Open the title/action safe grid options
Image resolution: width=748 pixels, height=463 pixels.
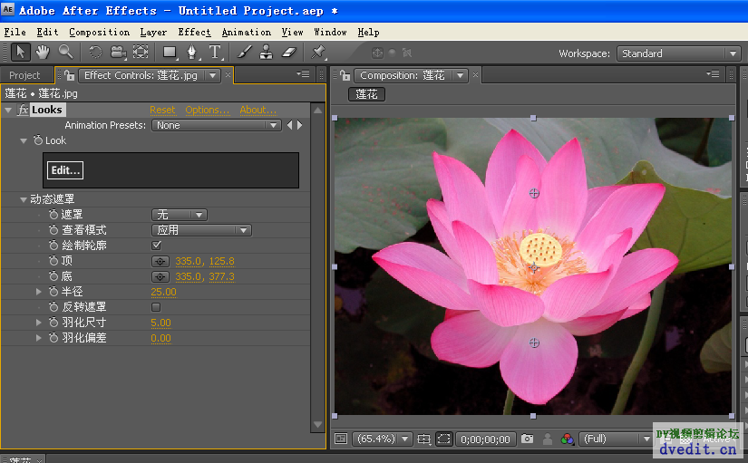[423, 439]
